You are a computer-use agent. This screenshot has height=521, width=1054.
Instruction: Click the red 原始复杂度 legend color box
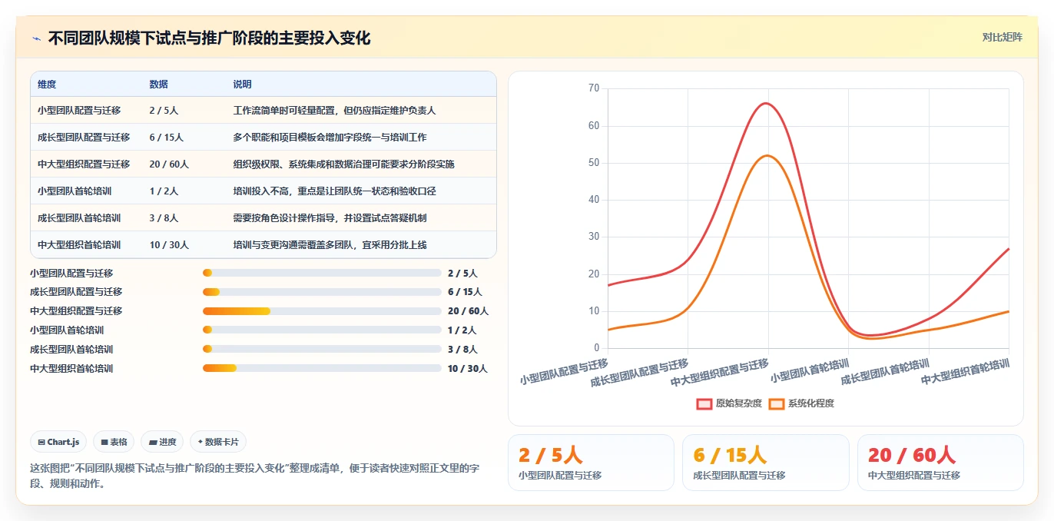(704, 403)
